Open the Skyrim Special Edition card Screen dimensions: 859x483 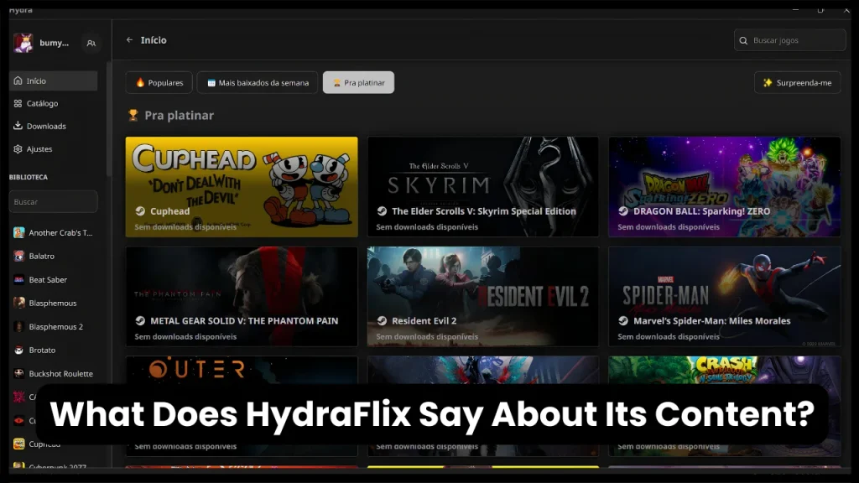coord(482,187)
